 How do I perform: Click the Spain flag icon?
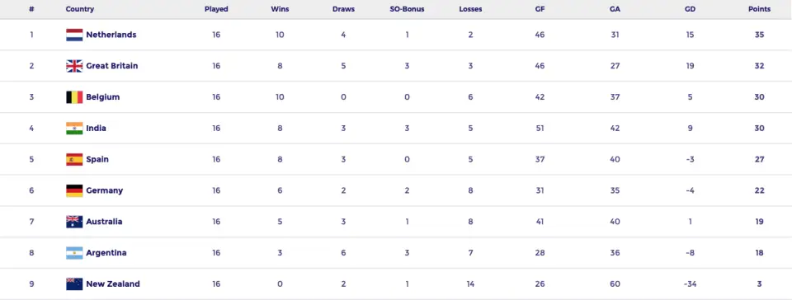[x=74, y=159]
